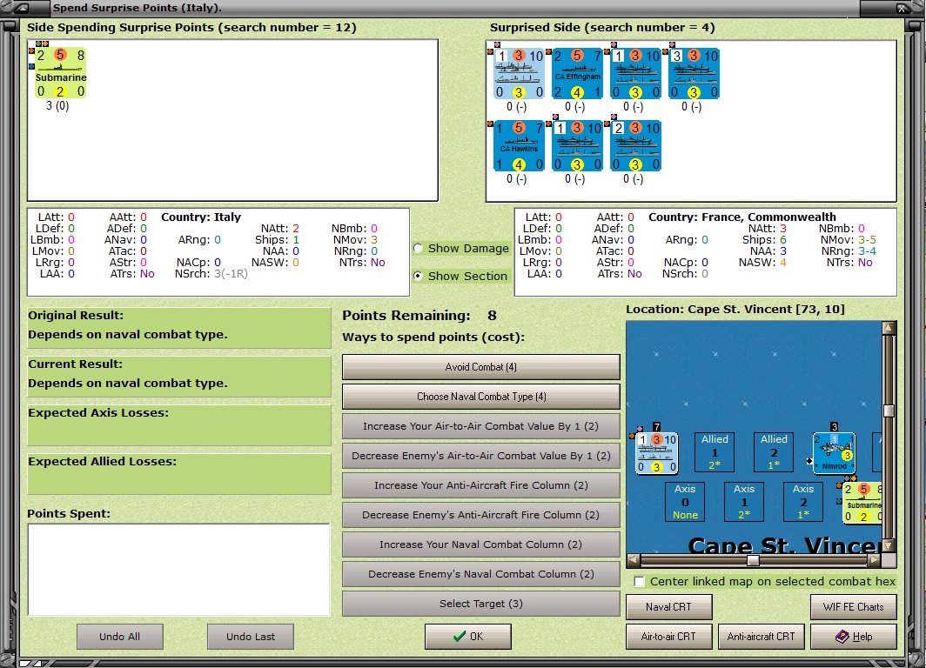Open the Naval CRT chart
This screenshot has height=668, width=926.
(x=669, y=606)
